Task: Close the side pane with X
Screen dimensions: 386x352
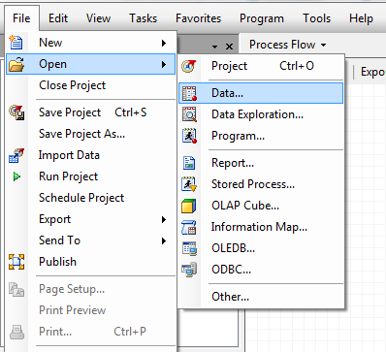Action: [229, 47]
